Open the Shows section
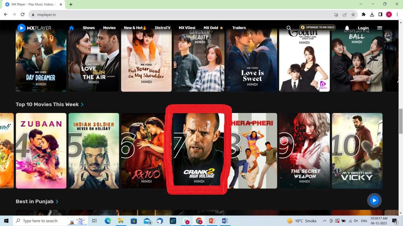This screenshot has width=403, height=226. click(89, 28)
